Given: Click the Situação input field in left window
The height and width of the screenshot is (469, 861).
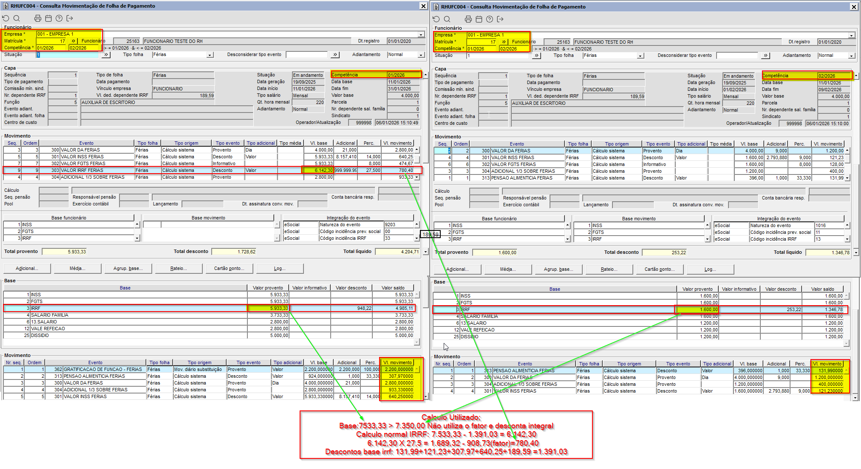Looking at the screenshot, I should 68,55.
